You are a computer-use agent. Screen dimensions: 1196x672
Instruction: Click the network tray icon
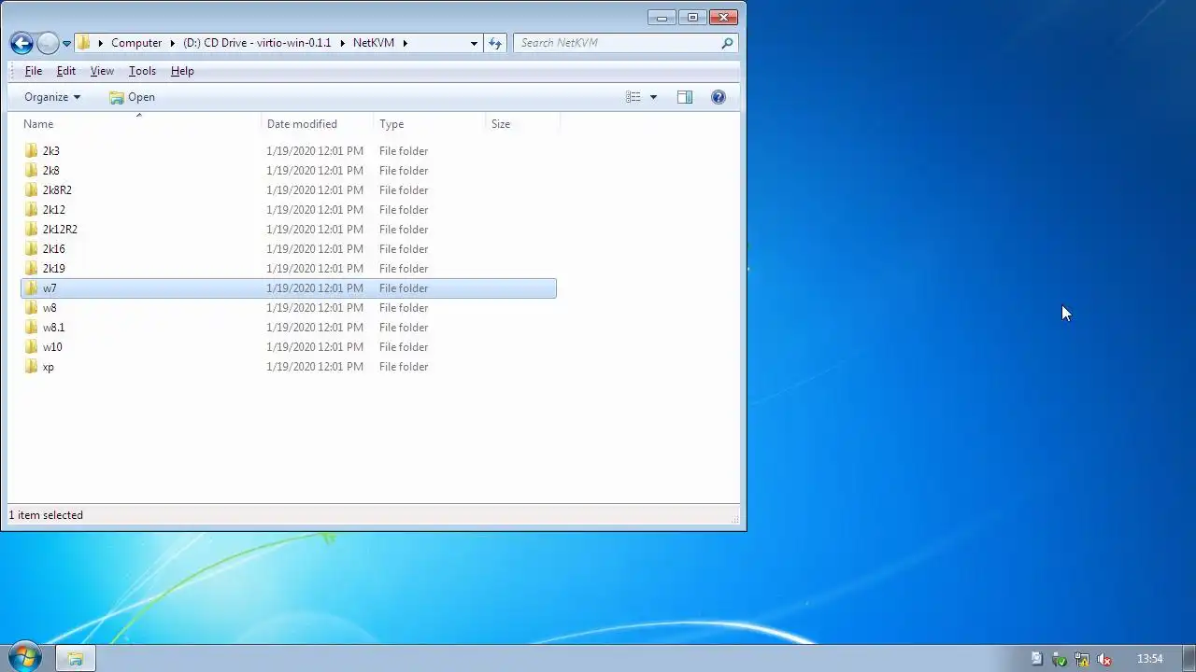click(x=1081, y=659)
